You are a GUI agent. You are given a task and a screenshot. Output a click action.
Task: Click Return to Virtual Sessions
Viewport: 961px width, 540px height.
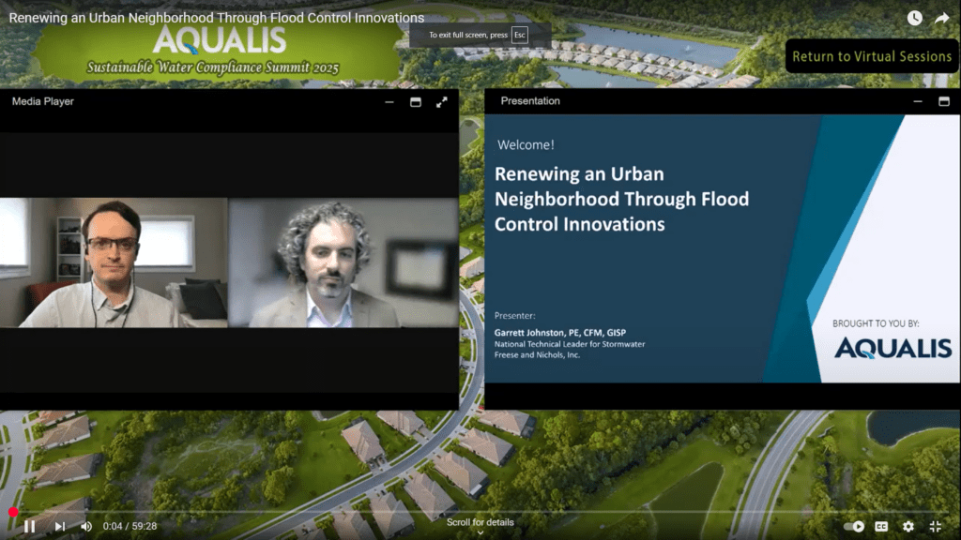[871, 56]
